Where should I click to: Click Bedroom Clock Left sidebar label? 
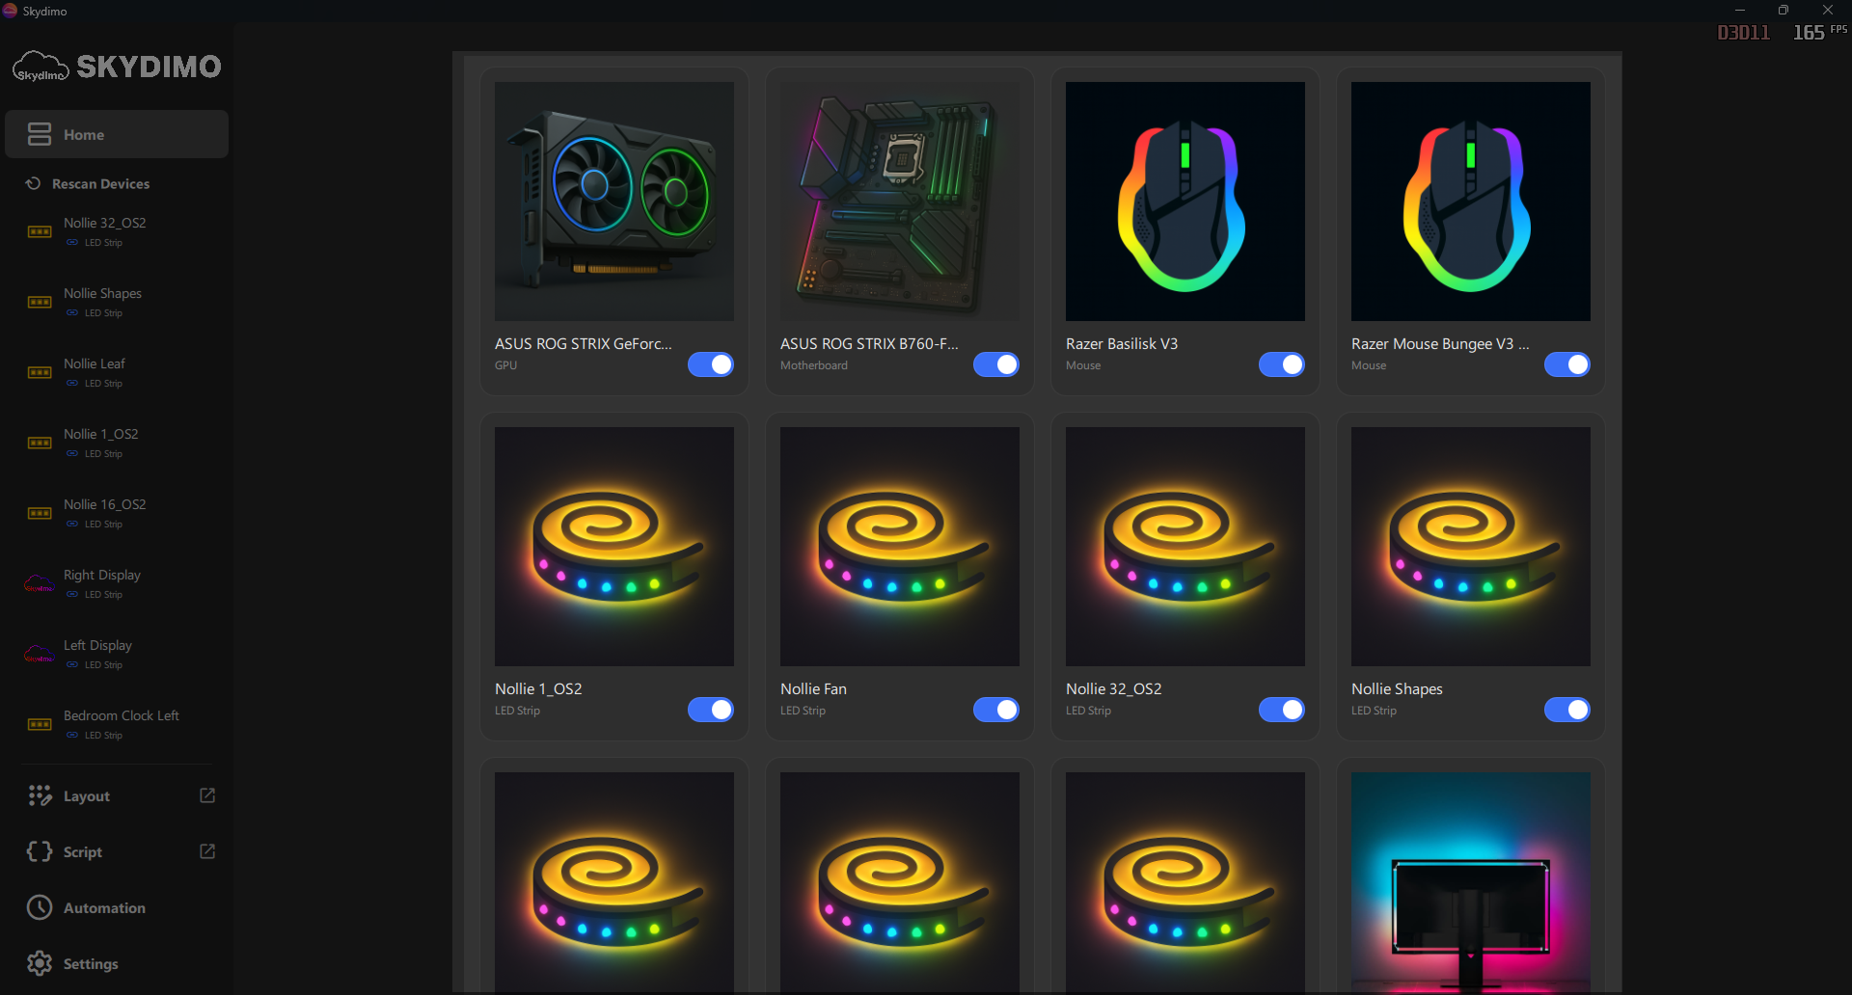point(122,715)
